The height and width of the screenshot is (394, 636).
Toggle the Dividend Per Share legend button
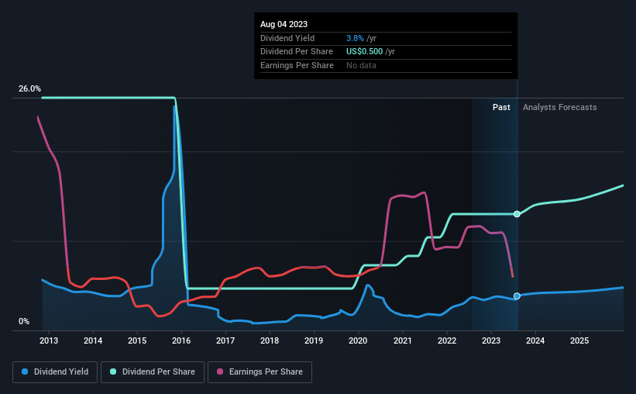tap(153, 372)
